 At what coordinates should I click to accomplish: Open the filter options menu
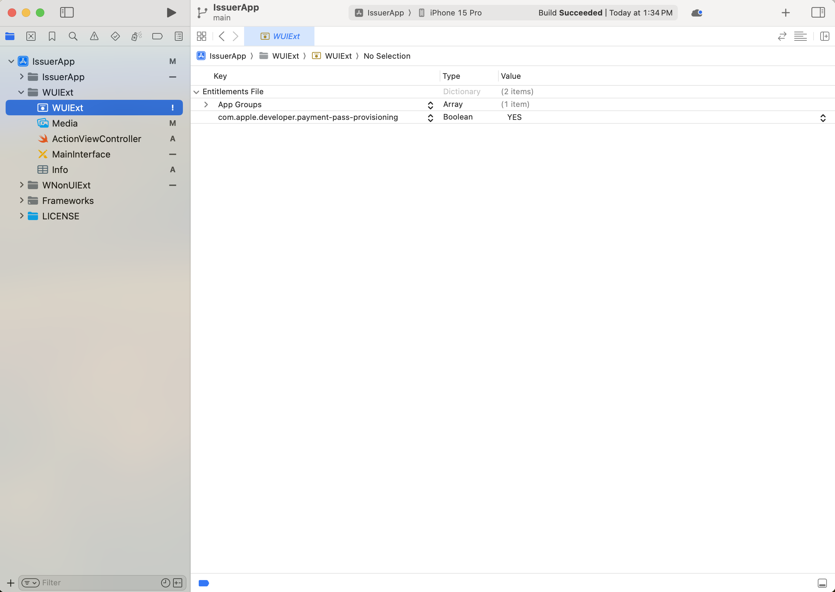31,583
